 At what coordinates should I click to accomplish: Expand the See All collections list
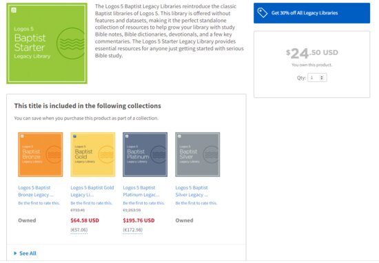pyautogui.click(x=25, y=253)
